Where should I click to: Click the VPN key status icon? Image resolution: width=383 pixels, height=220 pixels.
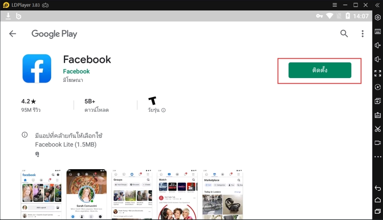tap(319, 16)
